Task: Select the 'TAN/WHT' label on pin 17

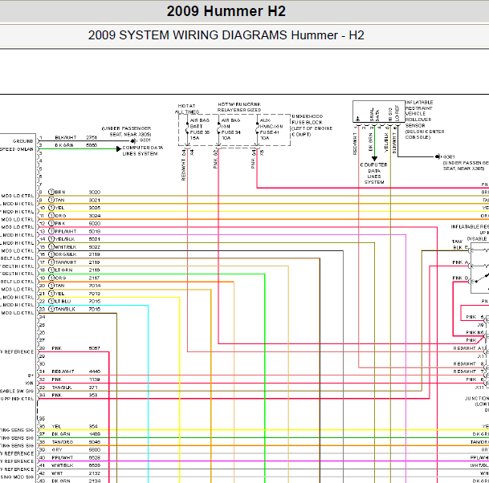Action: [66, 262]
